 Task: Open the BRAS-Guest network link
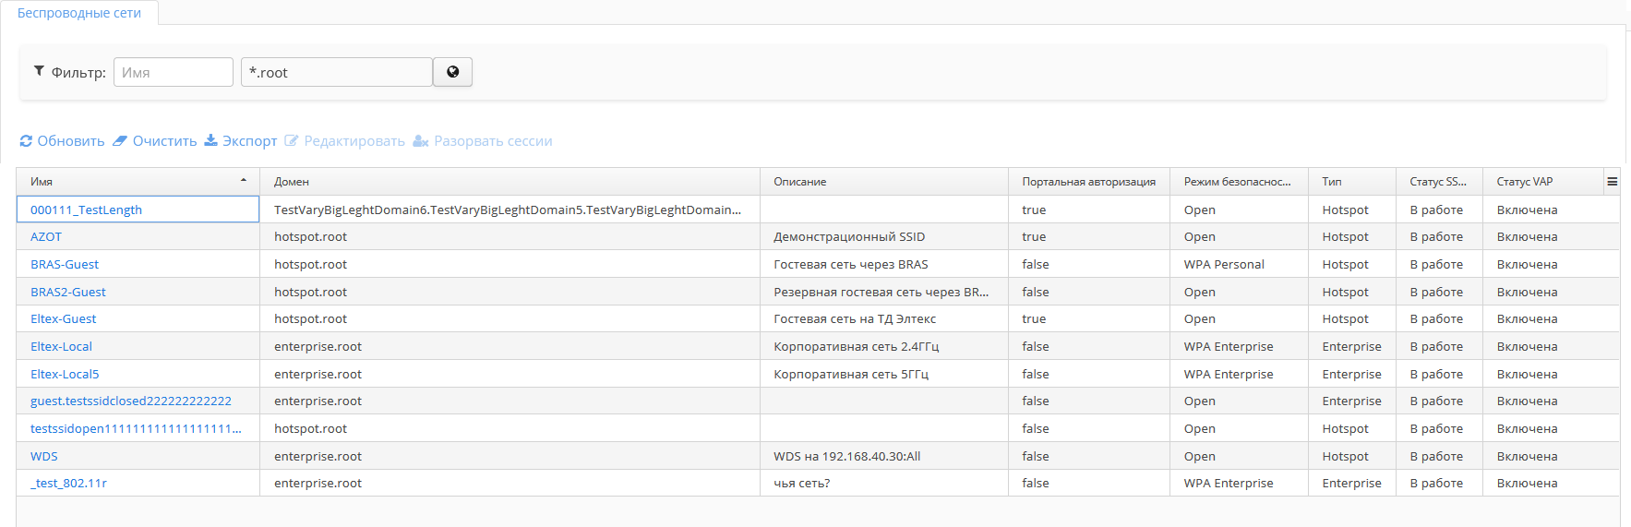pos(65,265)
